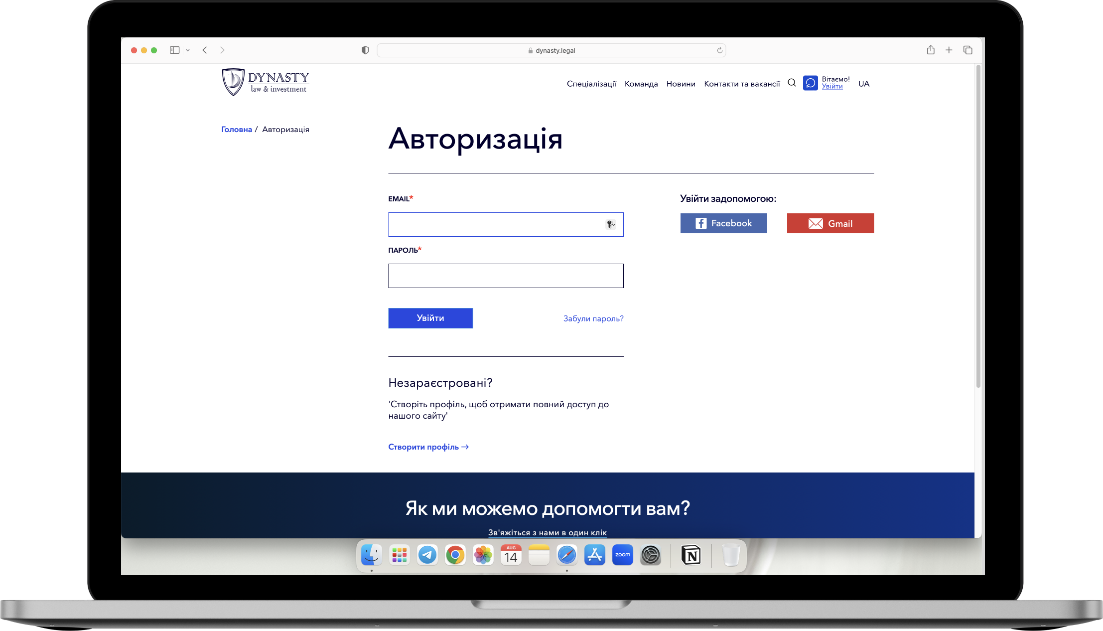Log in with the Facebook button
The height and width of the screenshot is (631, 1103).
pyautogui.click(x=723, y=223)
